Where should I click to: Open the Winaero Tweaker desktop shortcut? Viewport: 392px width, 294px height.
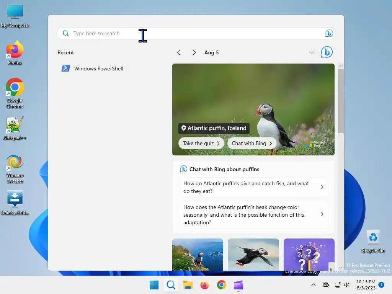point(15,169)
